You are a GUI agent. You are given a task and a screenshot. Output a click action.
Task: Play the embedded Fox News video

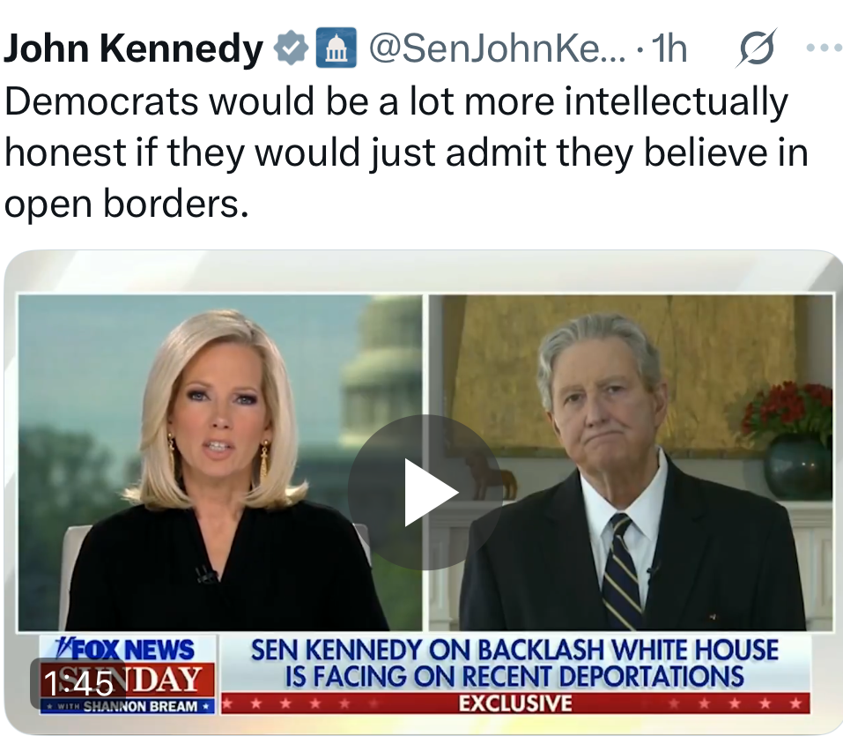pyautogui.click(x=425, y=492)
